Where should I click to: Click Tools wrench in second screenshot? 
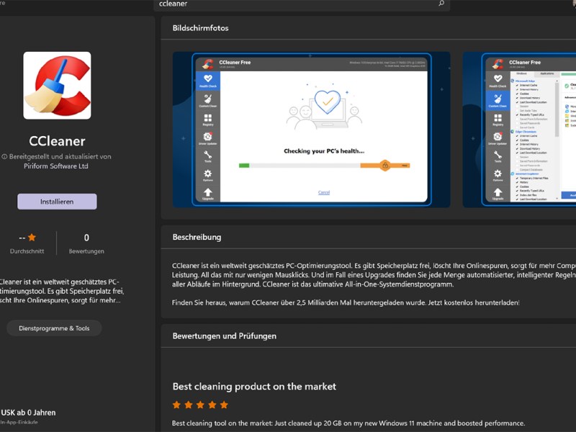pyautogui.click(x=498, y=156)
